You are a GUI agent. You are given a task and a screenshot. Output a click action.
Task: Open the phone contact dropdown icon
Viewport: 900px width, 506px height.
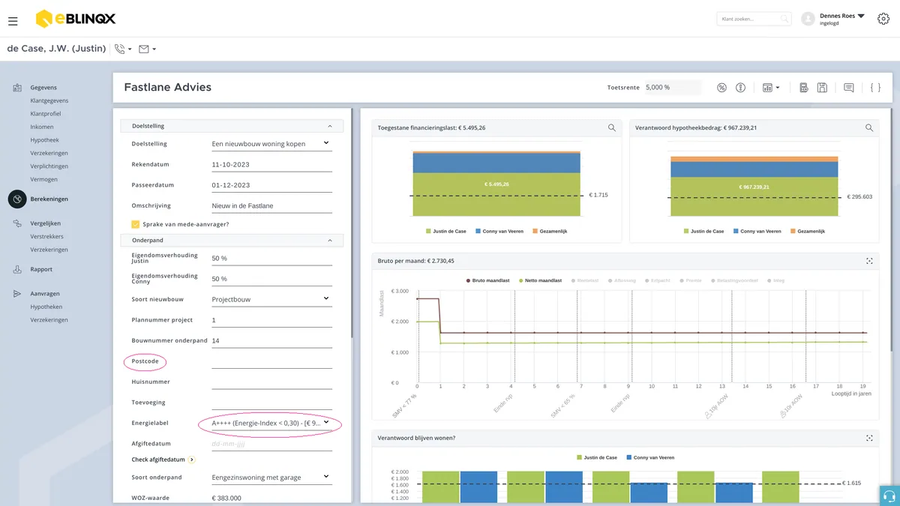pos(123,49)
